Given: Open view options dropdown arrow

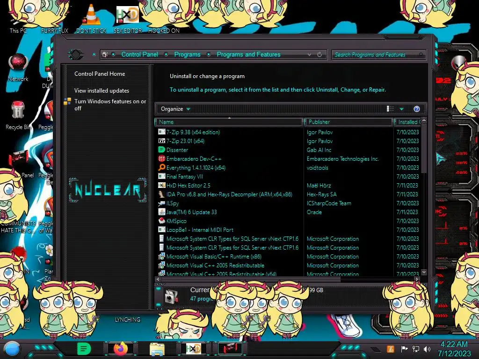Looking at the screenshot, I should 401,109.
